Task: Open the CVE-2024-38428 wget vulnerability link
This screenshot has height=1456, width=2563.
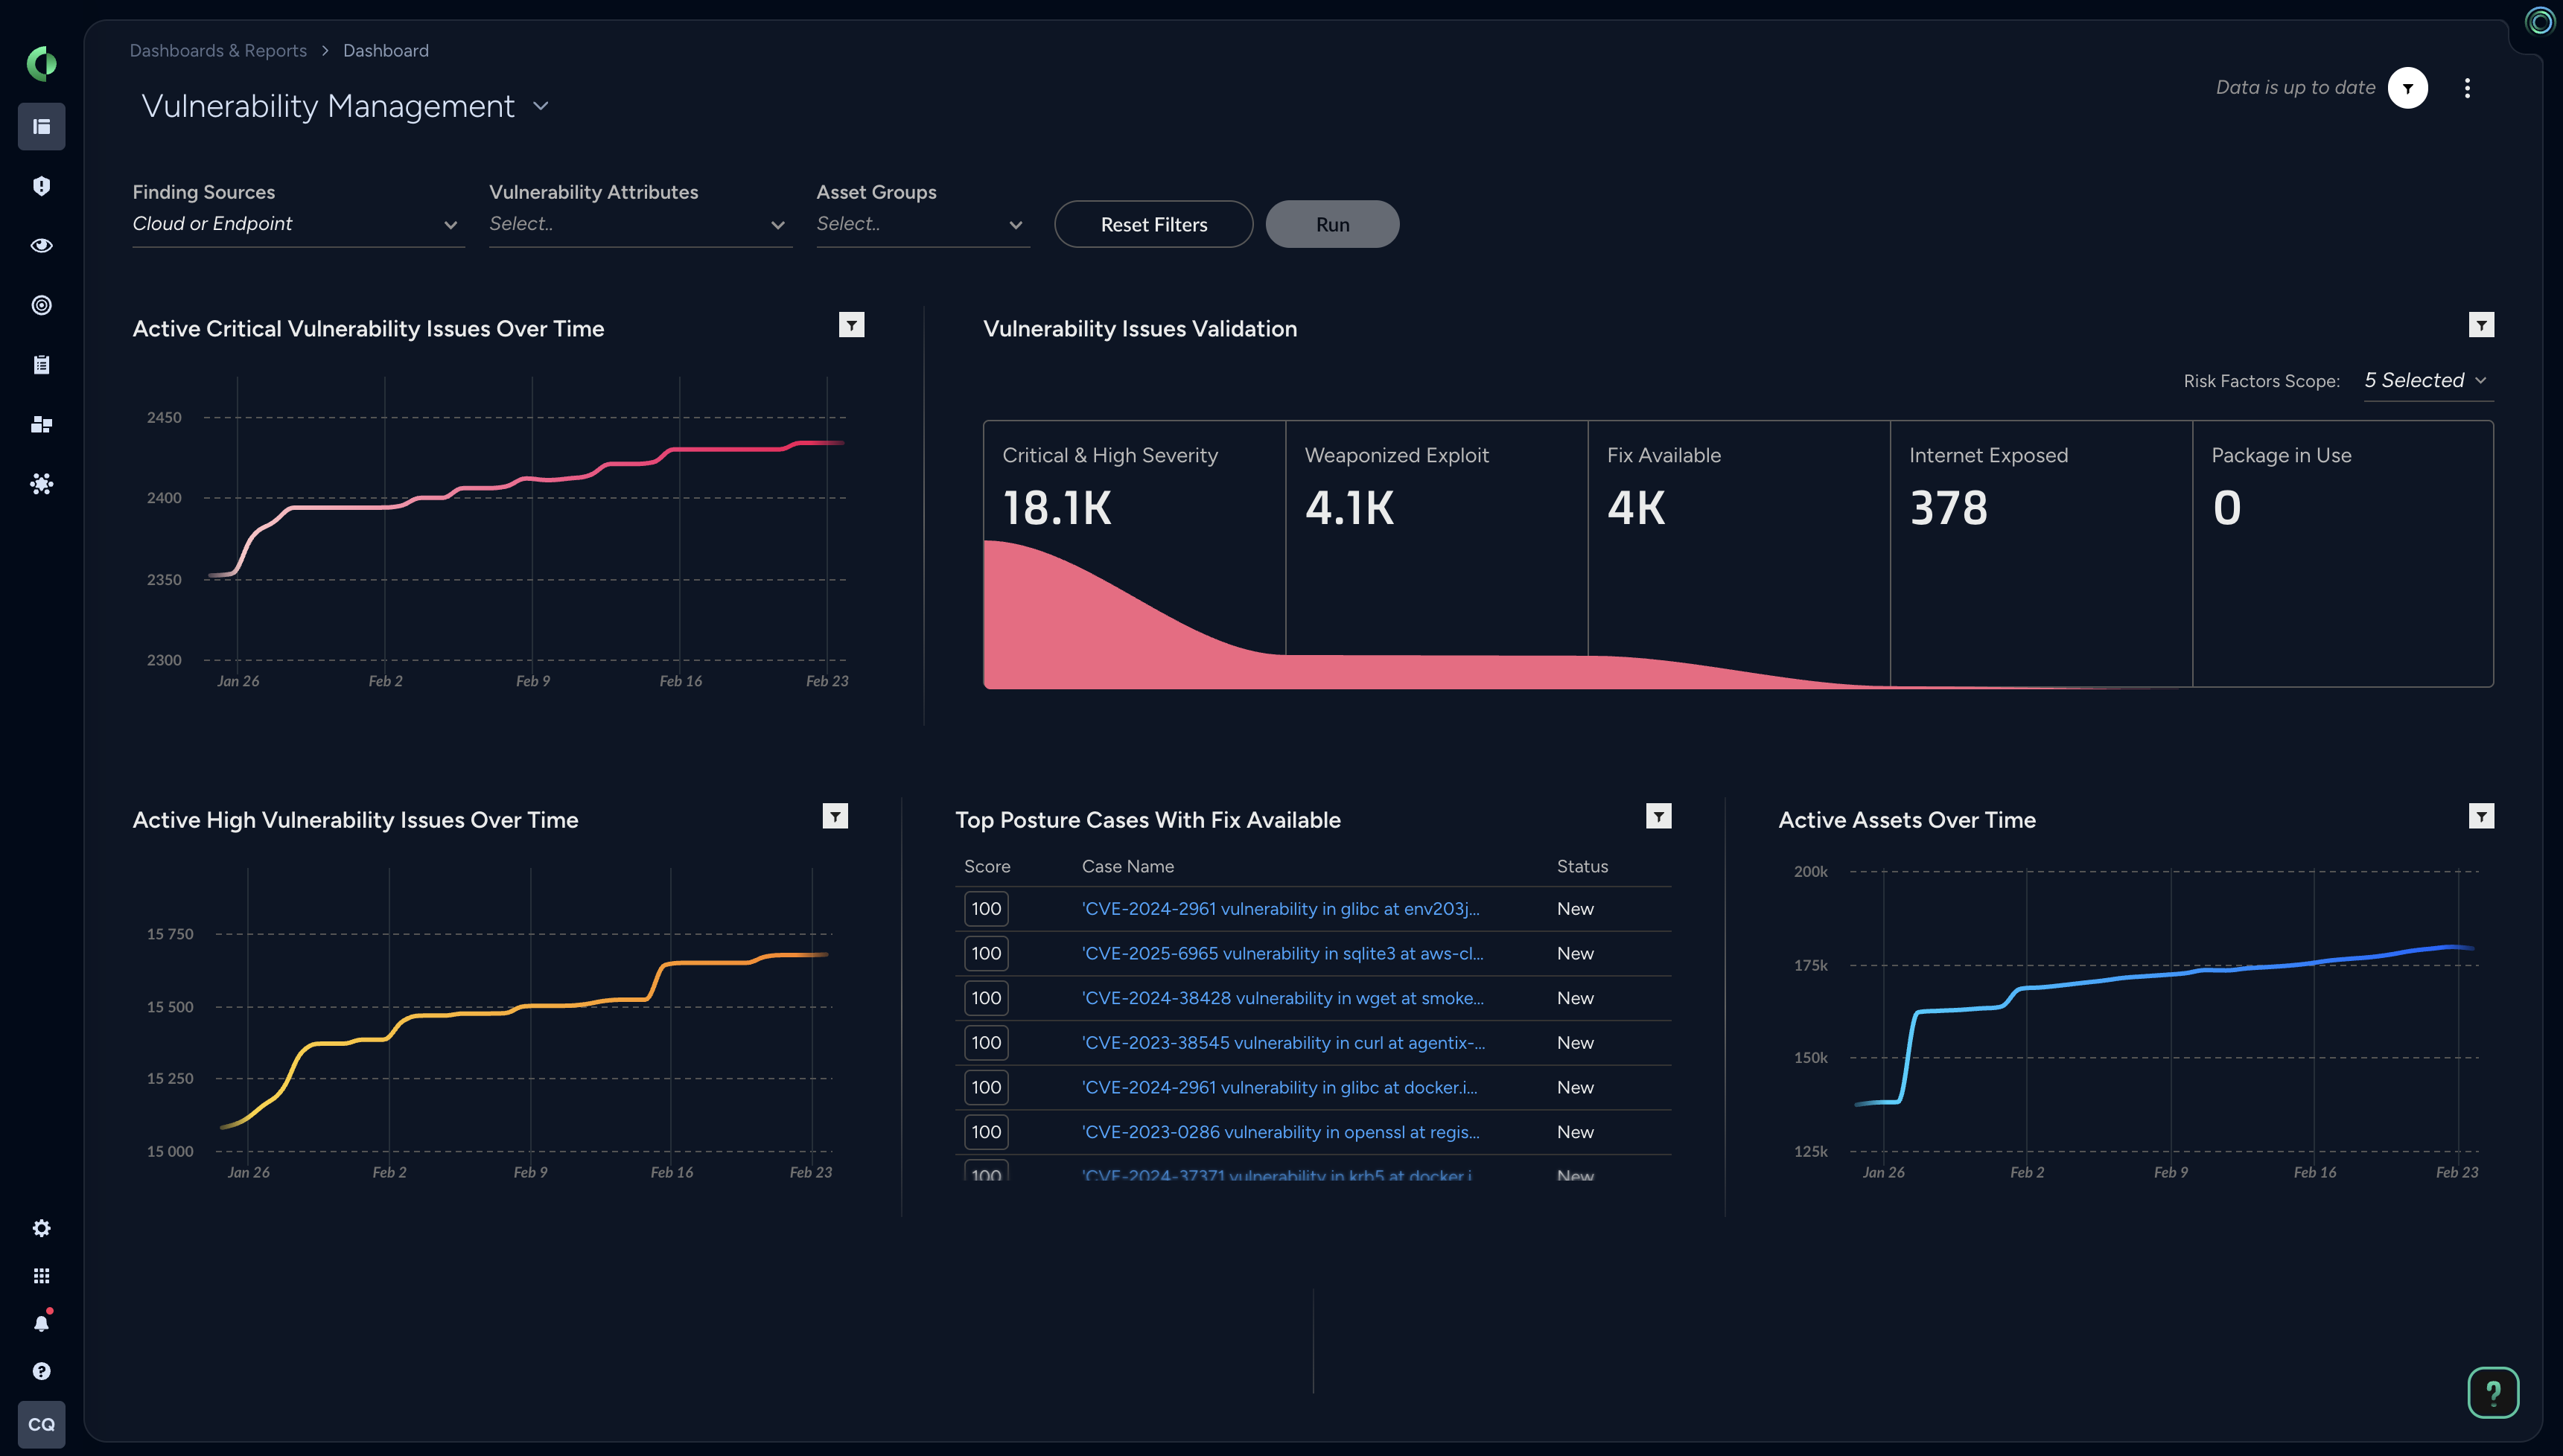Action: click(1283, 998)
